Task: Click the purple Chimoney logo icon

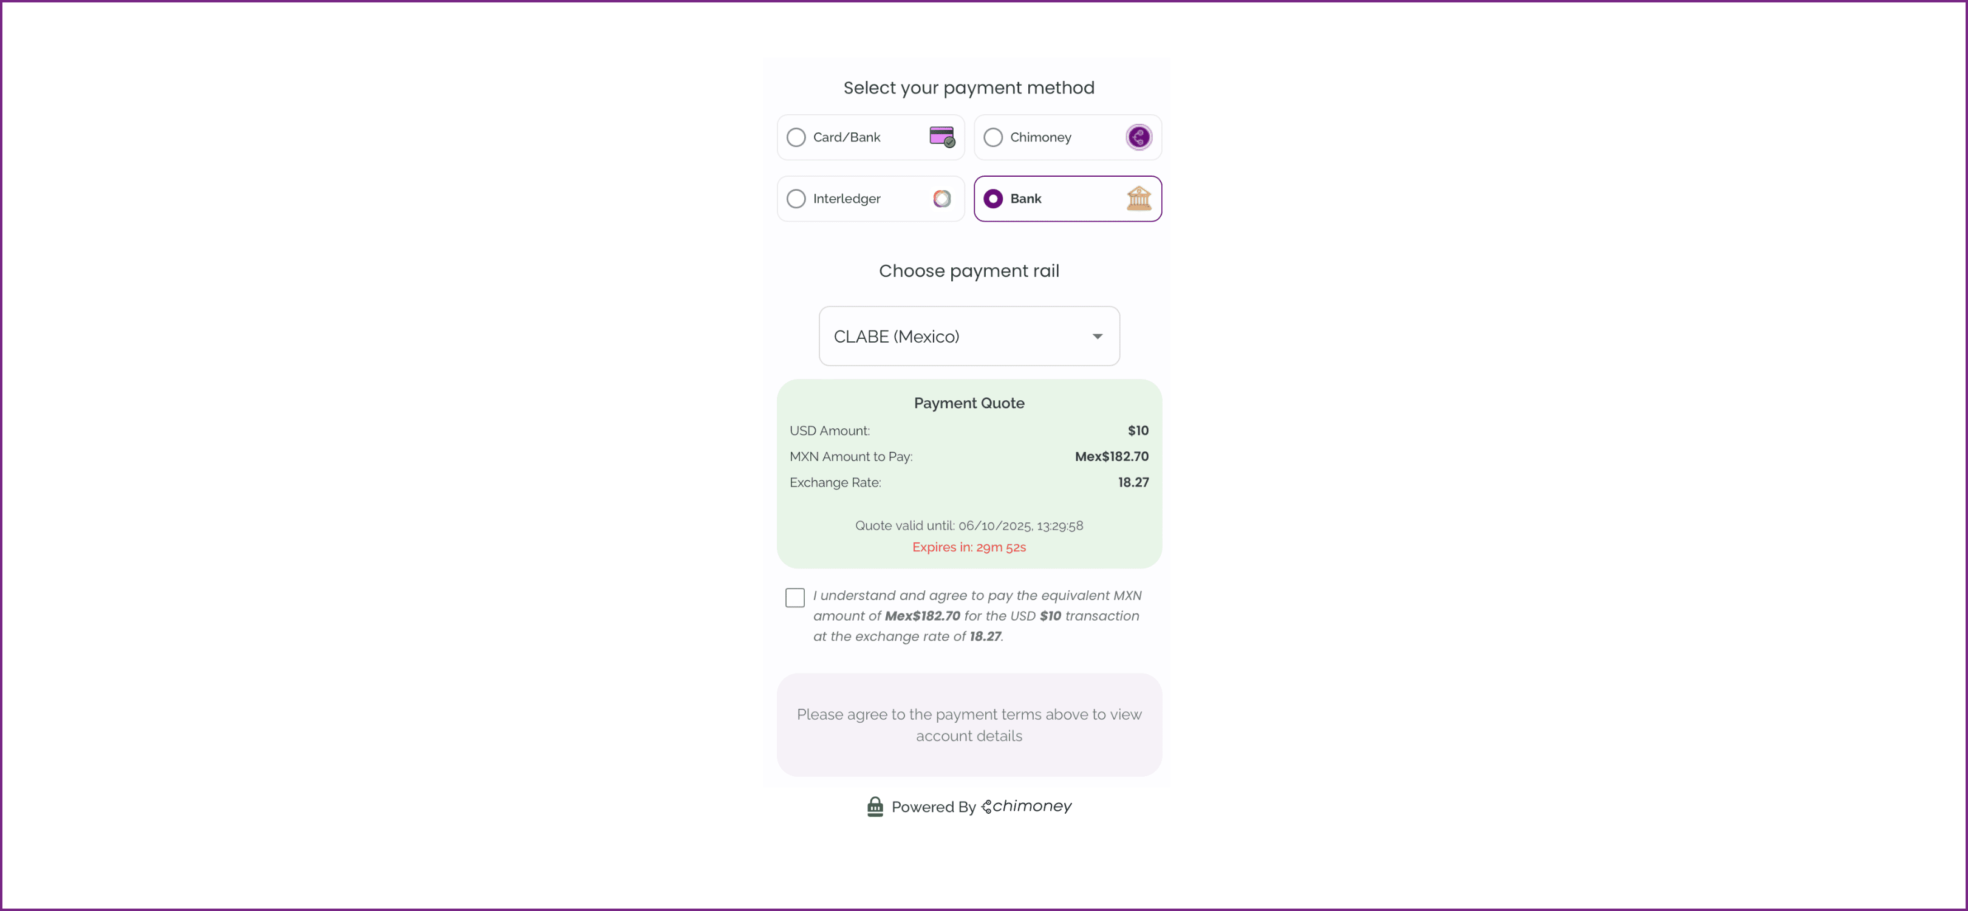Action: tap(1138, 137)
